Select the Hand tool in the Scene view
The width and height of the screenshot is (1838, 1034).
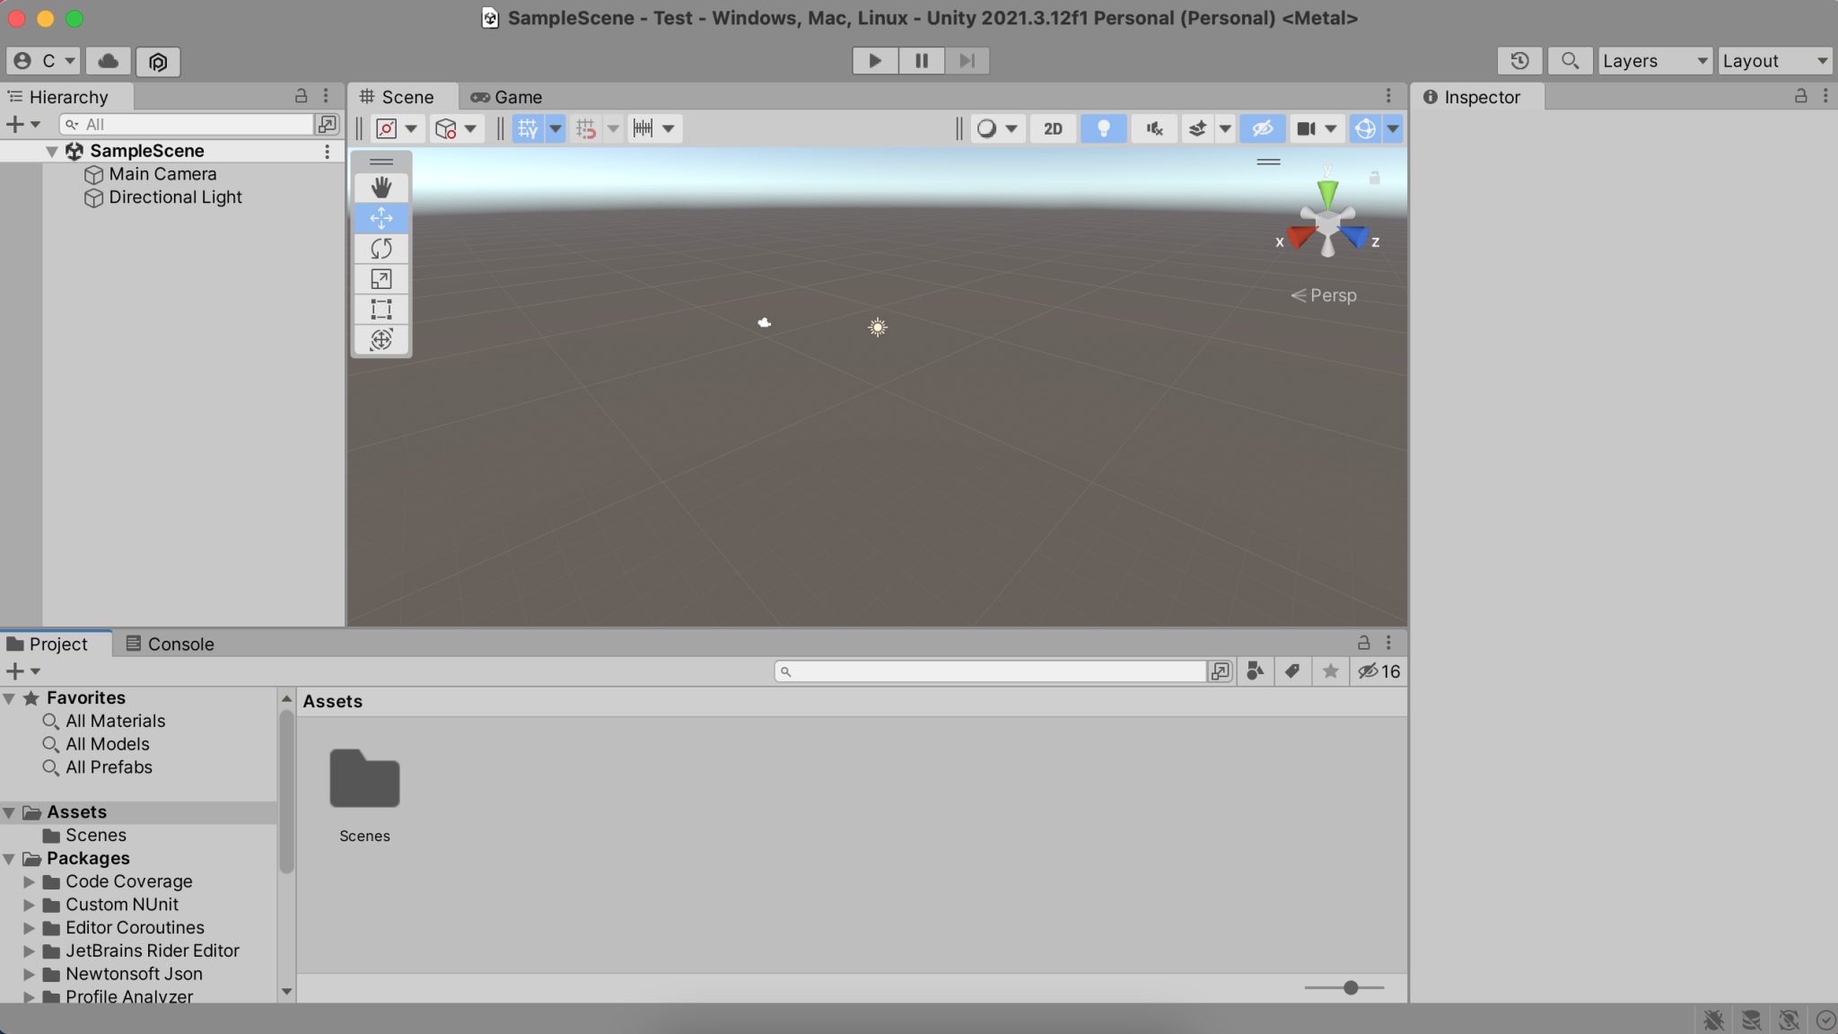(x=381, y=188)
